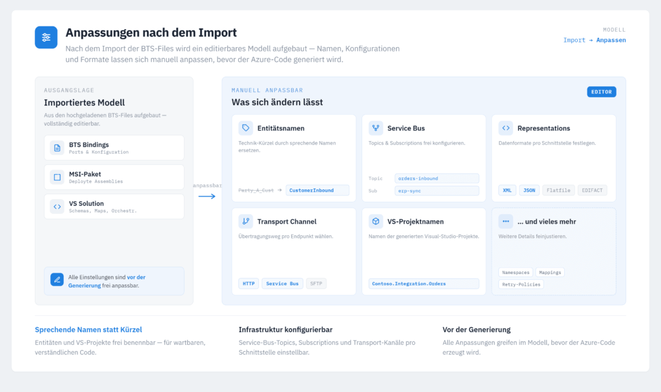
Task: Click the Entitätsnamen card title
Action: [281, 128]
